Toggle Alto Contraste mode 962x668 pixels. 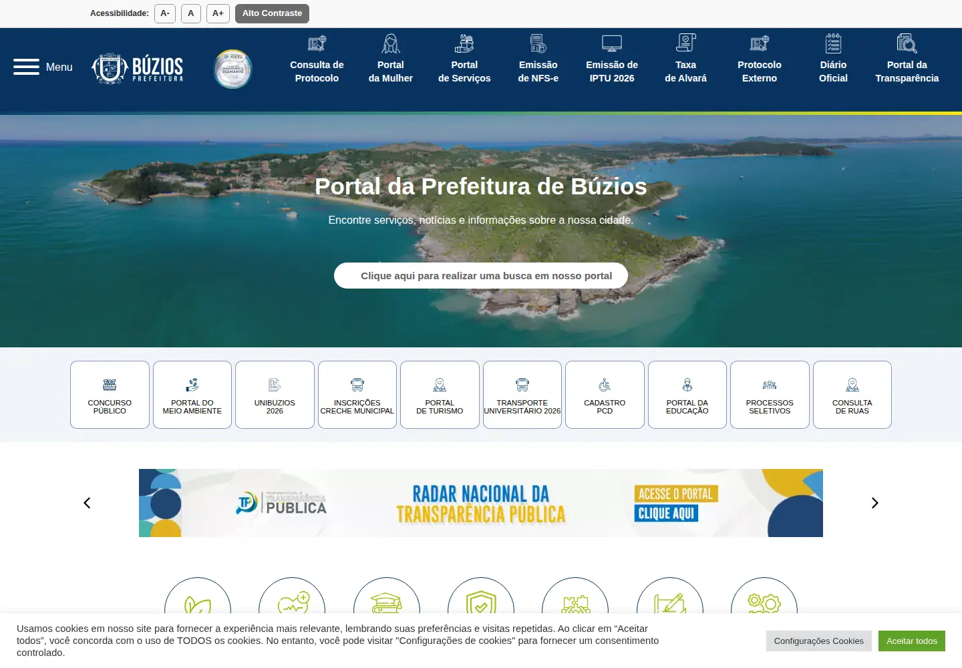point(272,13)
